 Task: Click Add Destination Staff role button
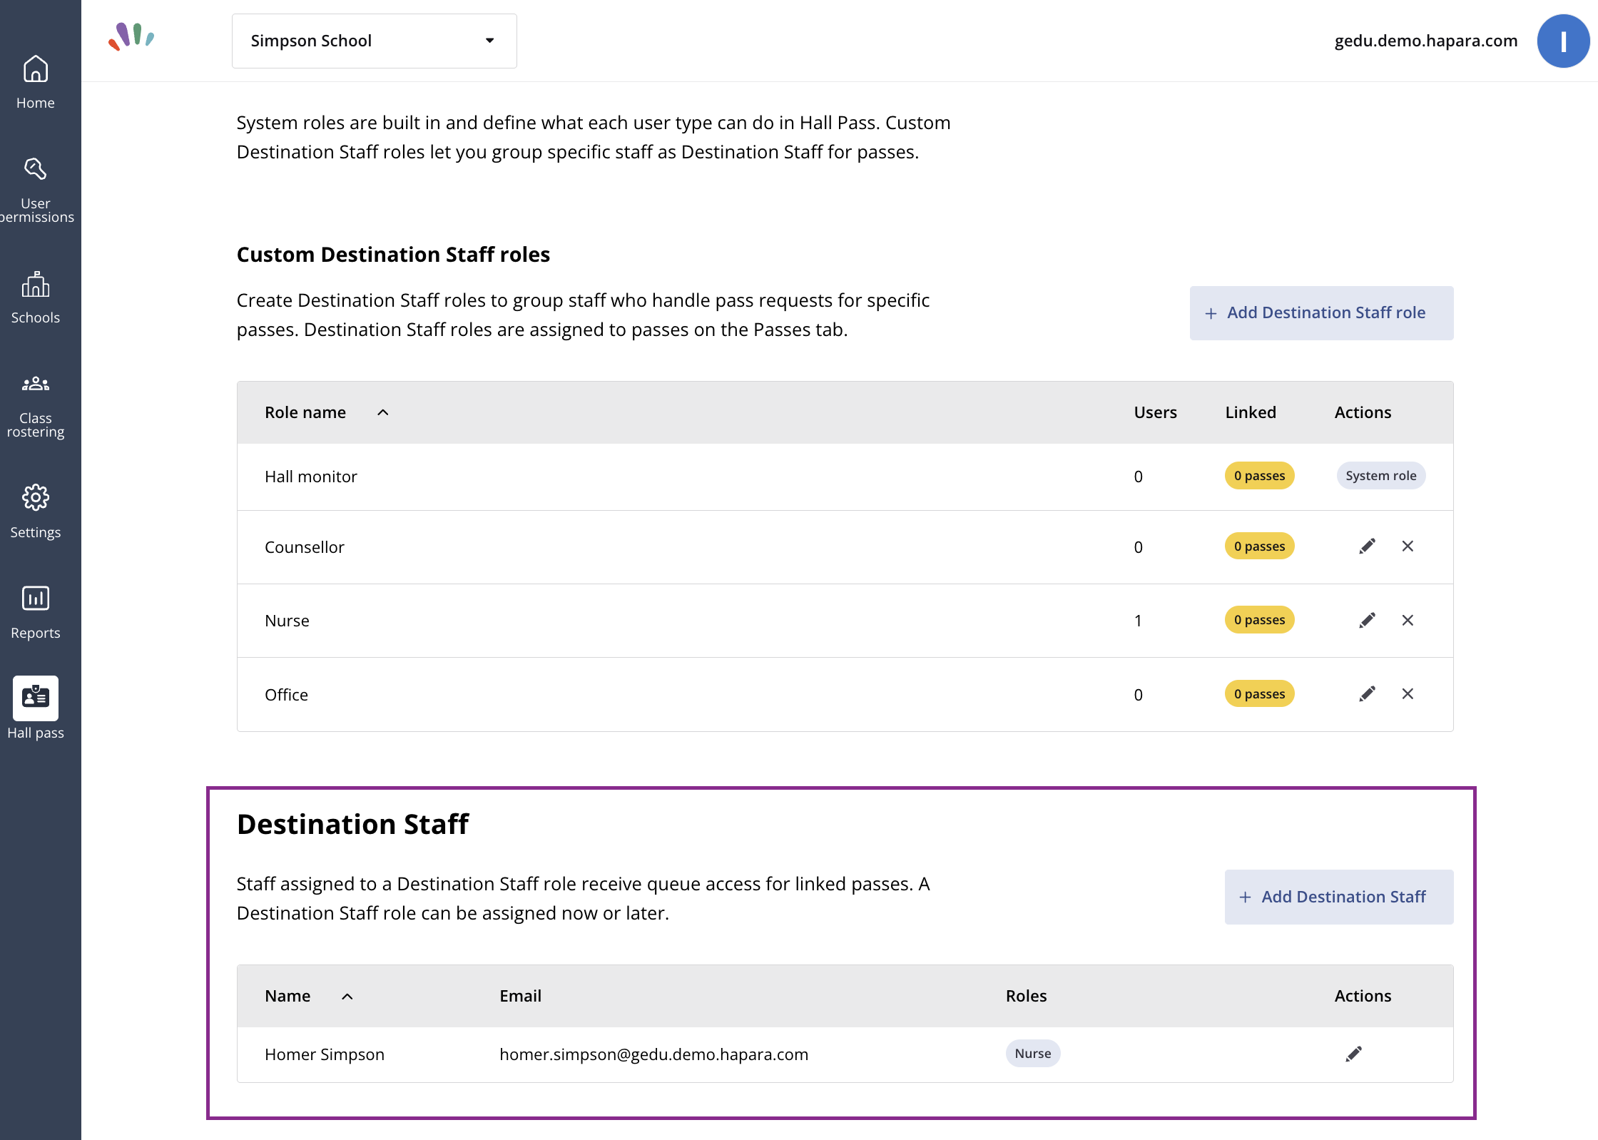1320,312
